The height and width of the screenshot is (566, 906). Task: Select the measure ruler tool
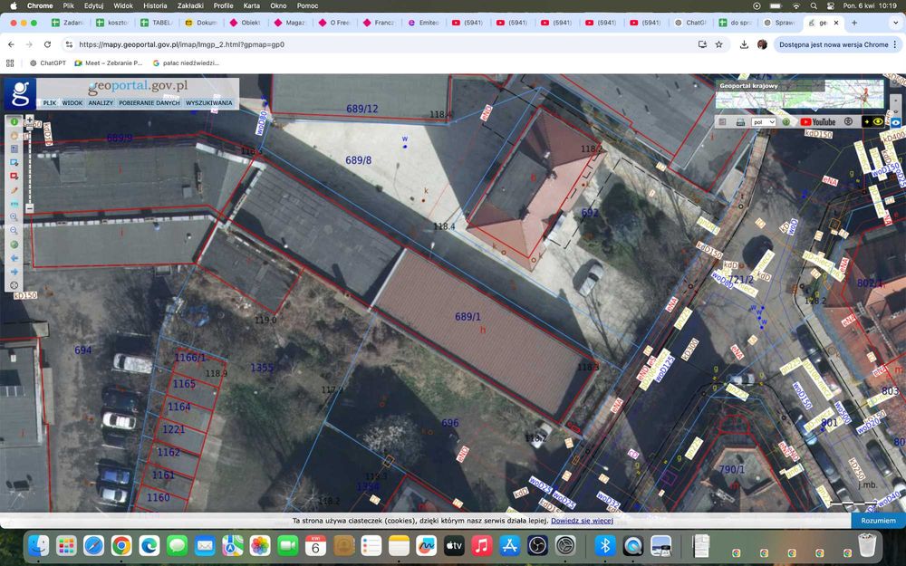pyautogui.click(x=14, y=203)
